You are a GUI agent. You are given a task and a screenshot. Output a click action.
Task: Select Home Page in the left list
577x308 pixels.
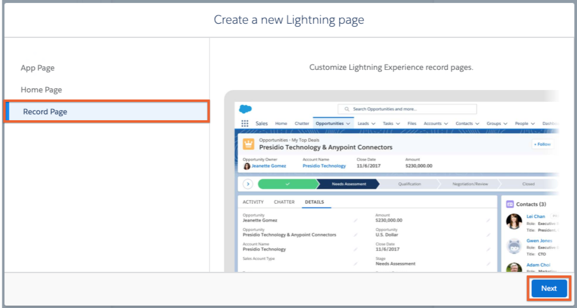click(x=41, y=90)
